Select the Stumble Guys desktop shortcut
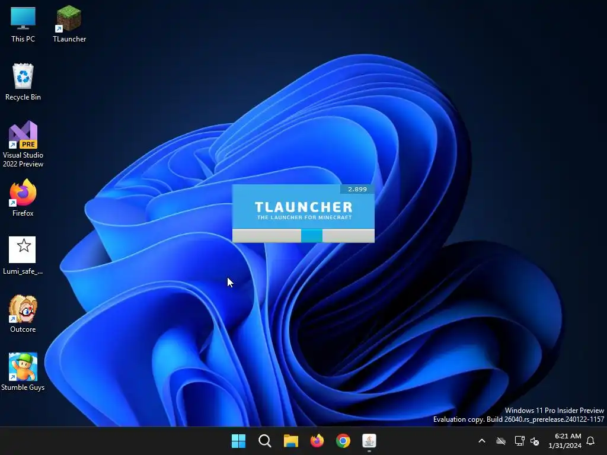This screenshot has height=455, width=607. coord(23,372)
